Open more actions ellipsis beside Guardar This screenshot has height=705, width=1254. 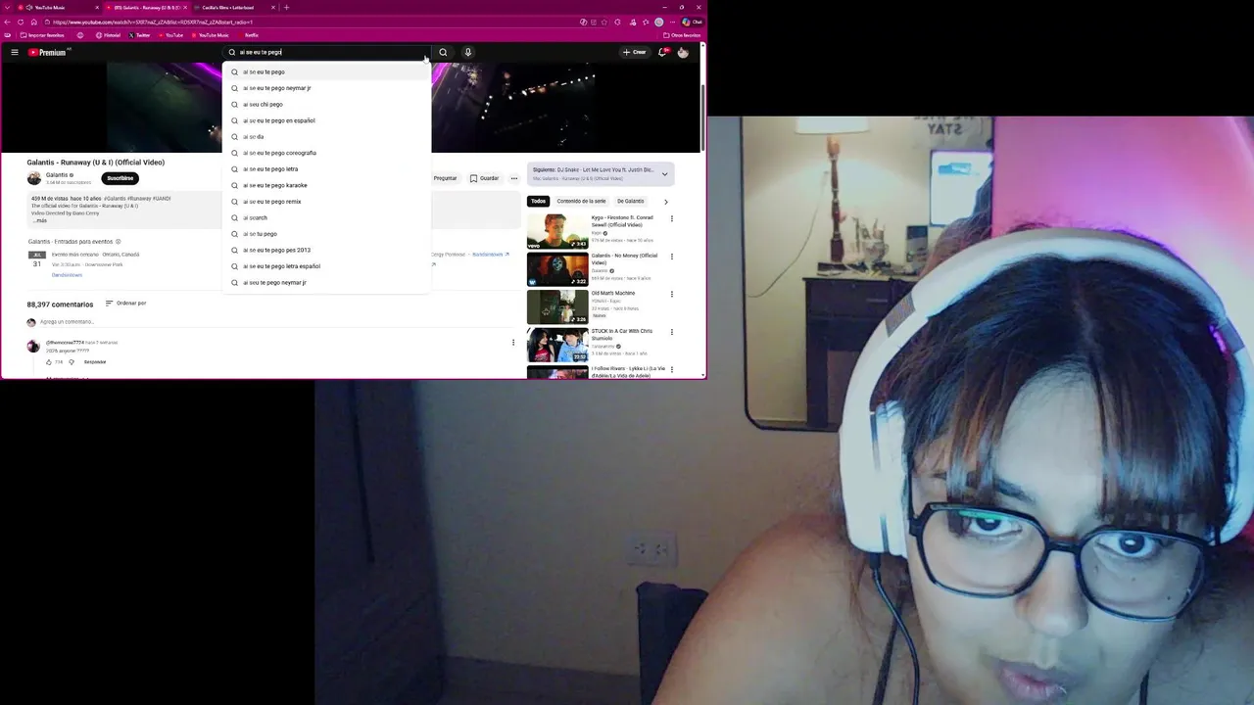[513, 178]
